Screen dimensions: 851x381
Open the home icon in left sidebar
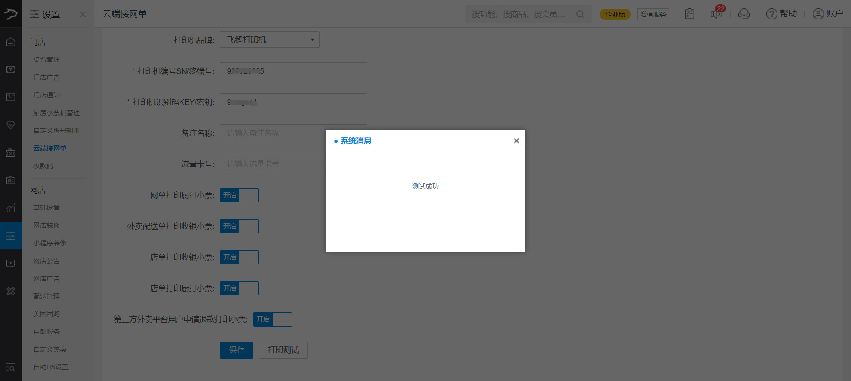pos(11,42)
